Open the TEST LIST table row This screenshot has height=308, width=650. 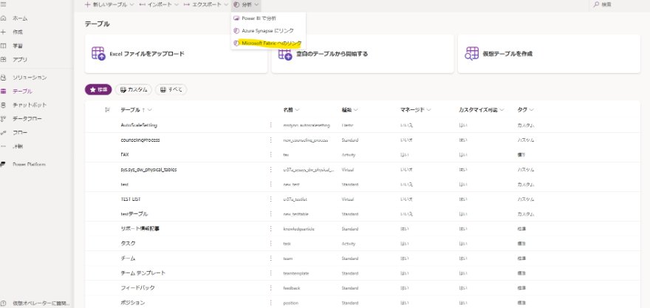pos(363,199)
